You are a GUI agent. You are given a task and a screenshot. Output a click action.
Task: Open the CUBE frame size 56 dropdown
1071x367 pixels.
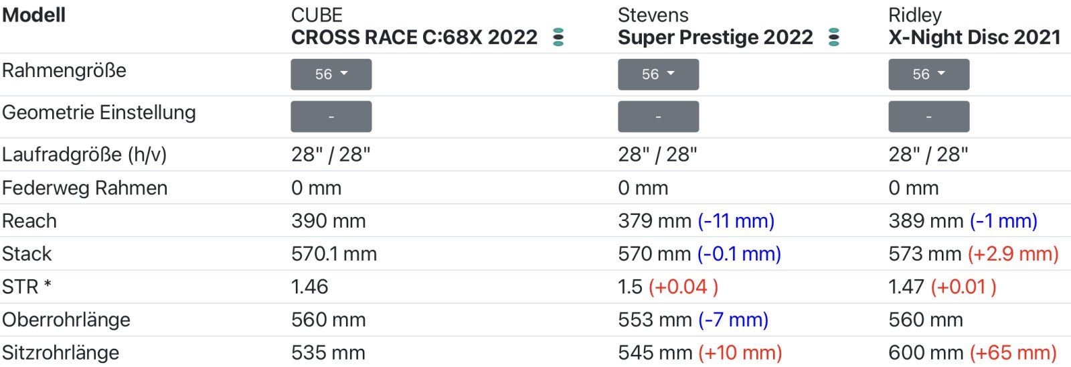pos(331,74)
